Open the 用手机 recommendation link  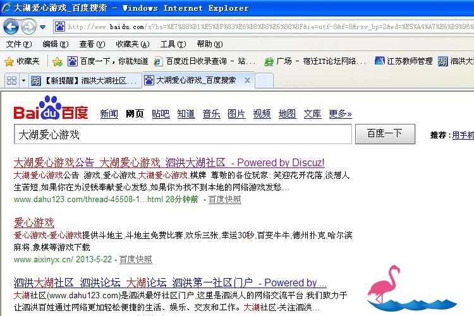[x=463, y=135]
